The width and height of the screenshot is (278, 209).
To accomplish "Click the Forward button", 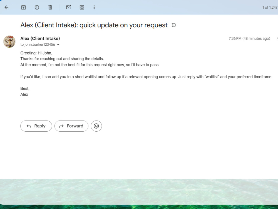I will (x=71, y=126).
